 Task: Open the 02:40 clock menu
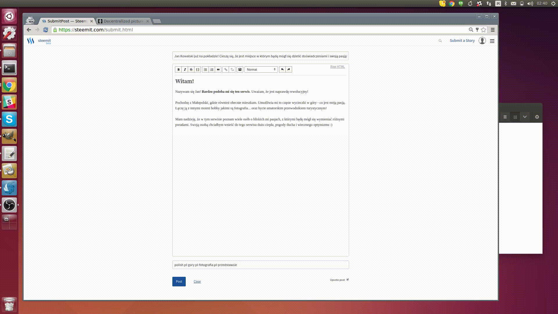(542, 3)
